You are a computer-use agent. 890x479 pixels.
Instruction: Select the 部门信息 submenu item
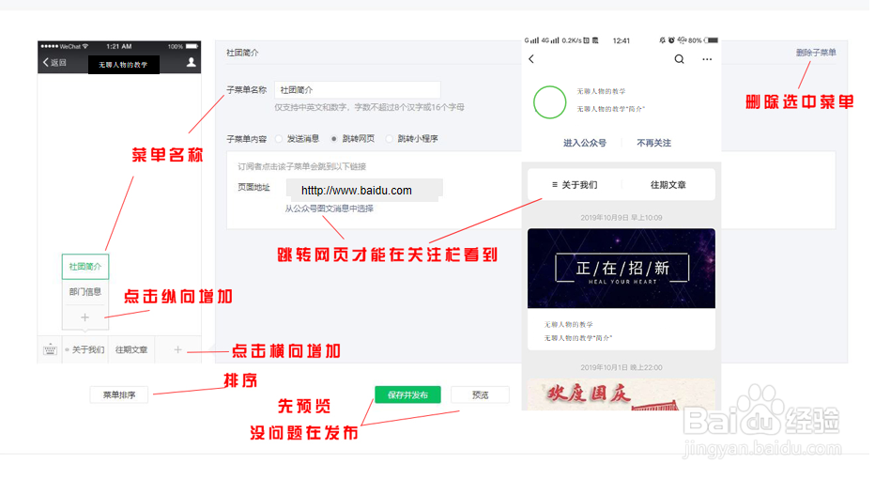coord(85,292)
